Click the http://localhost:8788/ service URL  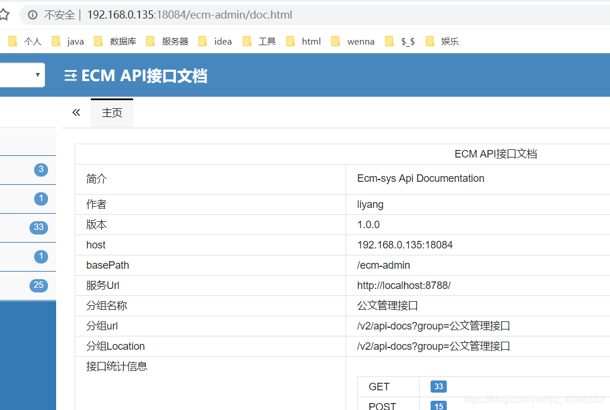[403, 285]
